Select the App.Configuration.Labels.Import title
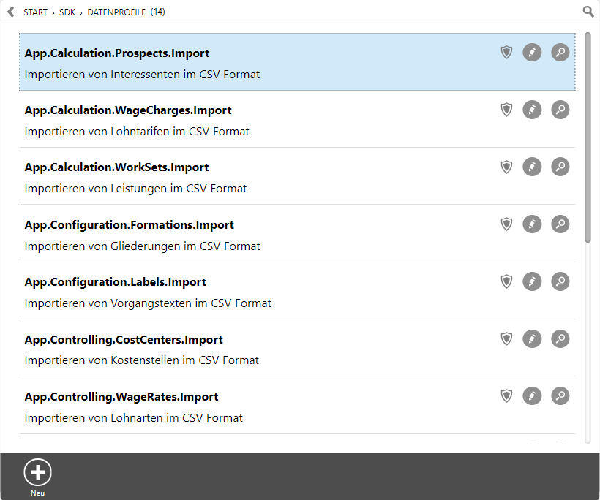This screenshot has height=500, width=600. tap(116, 282)
